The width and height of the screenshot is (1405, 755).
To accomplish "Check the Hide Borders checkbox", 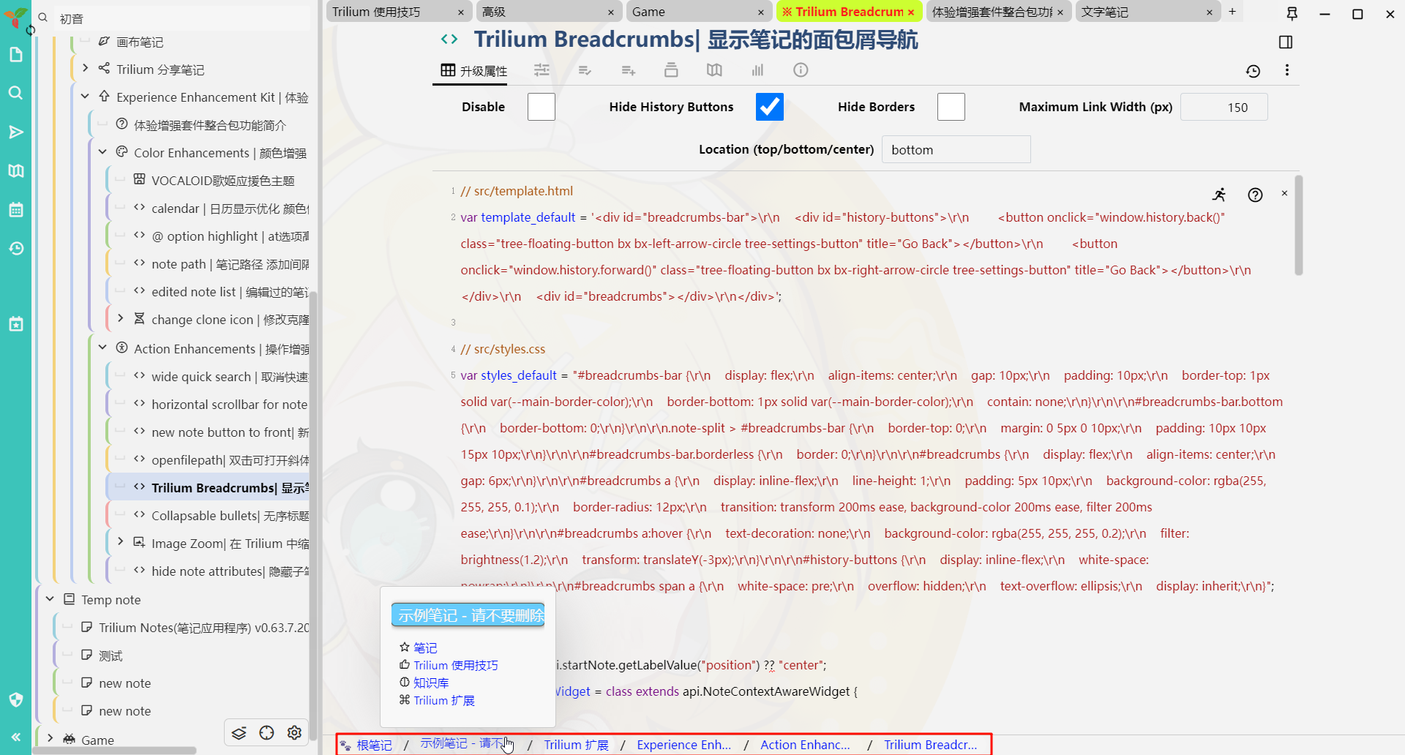I will (951, 107).
